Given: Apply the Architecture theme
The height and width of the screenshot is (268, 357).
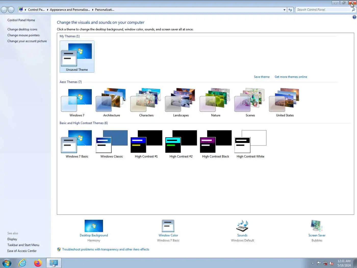Looking at the screenshot, I should [111, 102].
